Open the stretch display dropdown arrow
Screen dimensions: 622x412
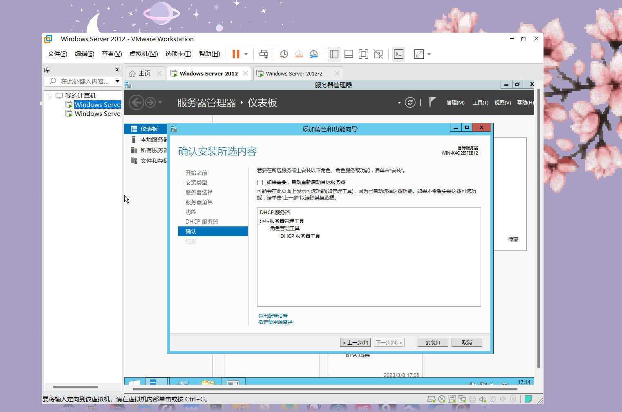pyautogui.click(x=429, y=54)
